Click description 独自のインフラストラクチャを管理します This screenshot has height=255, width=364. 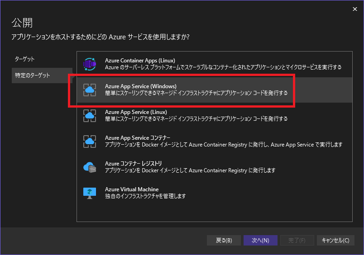(x=145, y=196)
